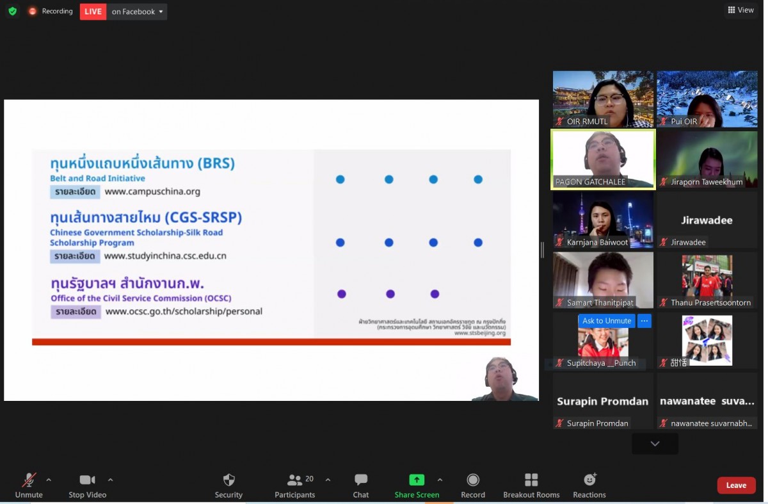Click muted mic icon beside Thanu Prasertsoontorn

click(664, 302)
